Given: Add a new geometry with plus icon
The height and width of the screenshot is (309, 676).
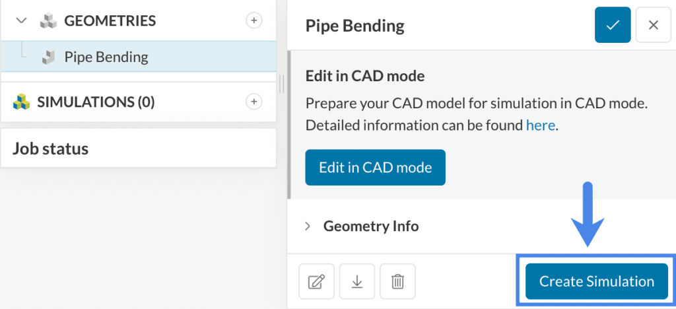Looking at the screenshot, I should pos(253,20).
